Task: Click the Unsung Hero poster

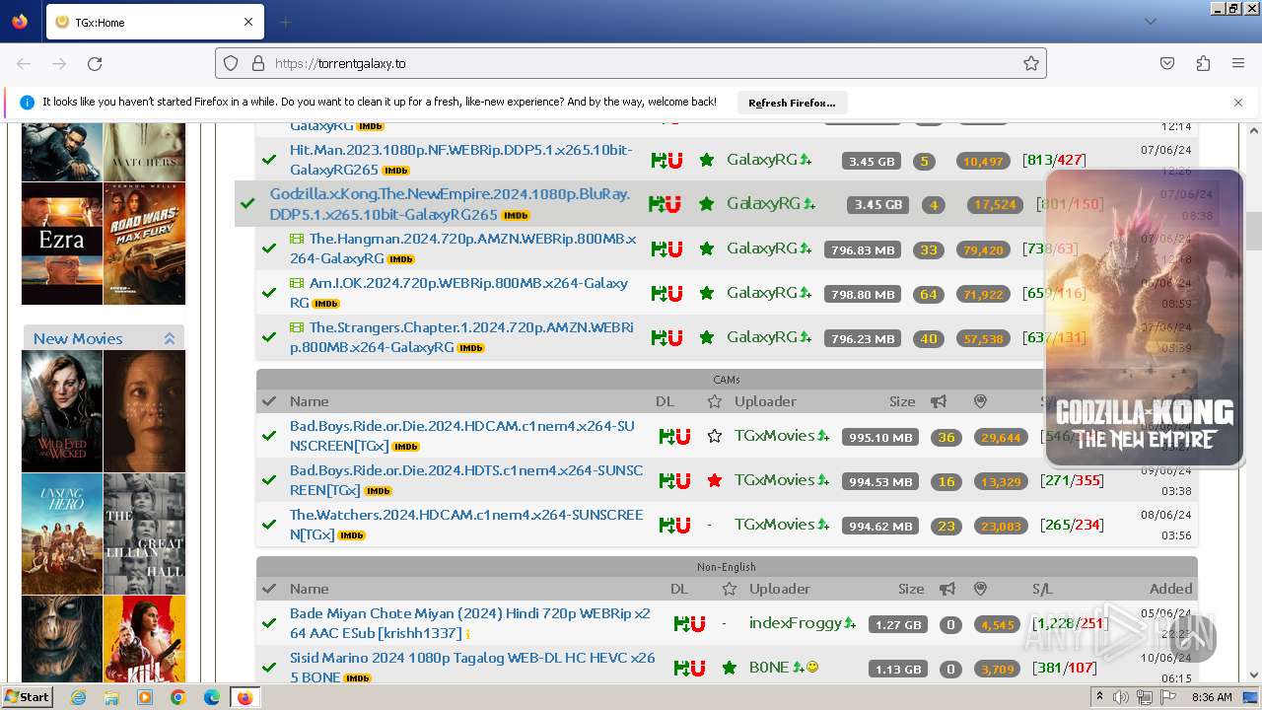Action: [62, 533]
